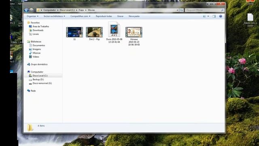Click Computador in the address breadcrumb
This screenshot has width=259, height=146.
49,10
